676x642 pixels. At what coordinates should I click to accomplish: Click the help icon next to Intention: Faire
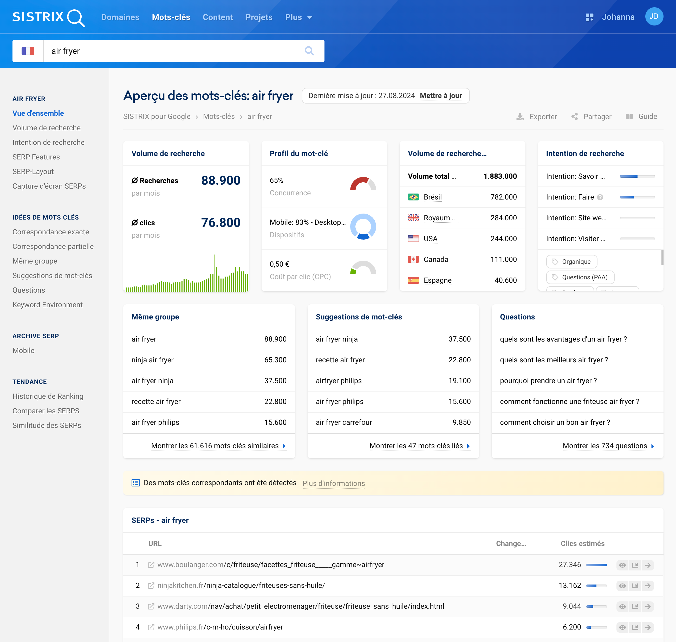[600, 197]
